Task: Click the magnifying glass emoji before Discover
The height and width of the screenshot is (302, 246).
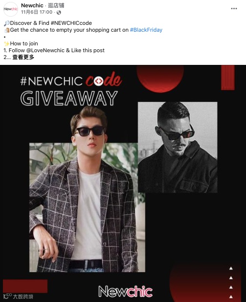Action: tap(6, 23)
